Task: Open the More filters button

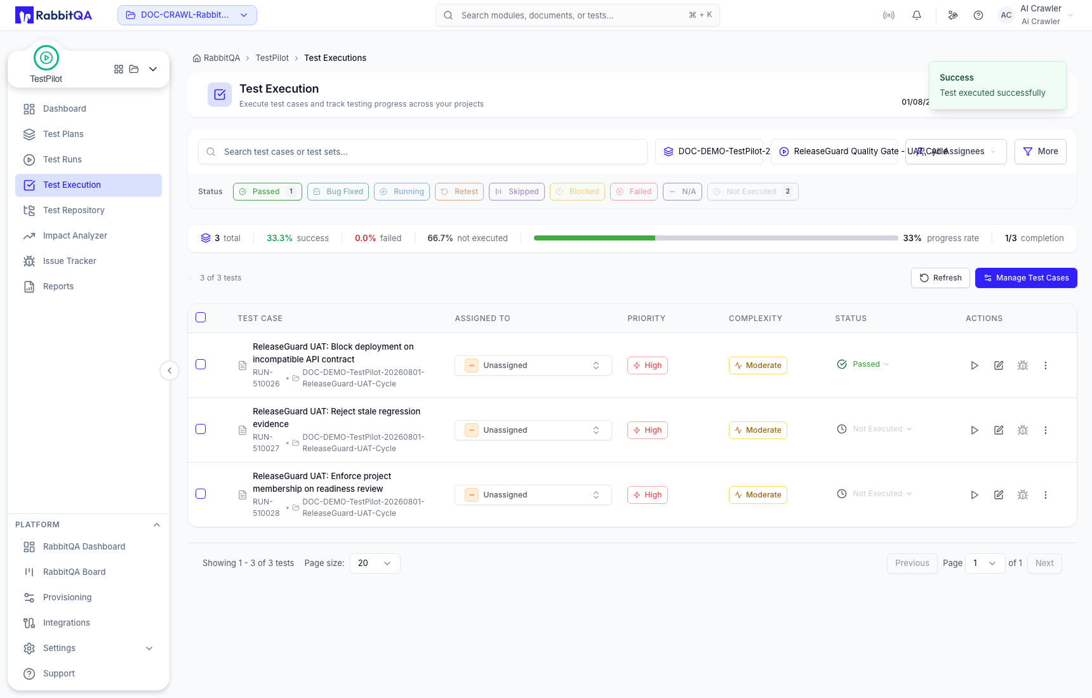Action: pos(1041,152)
